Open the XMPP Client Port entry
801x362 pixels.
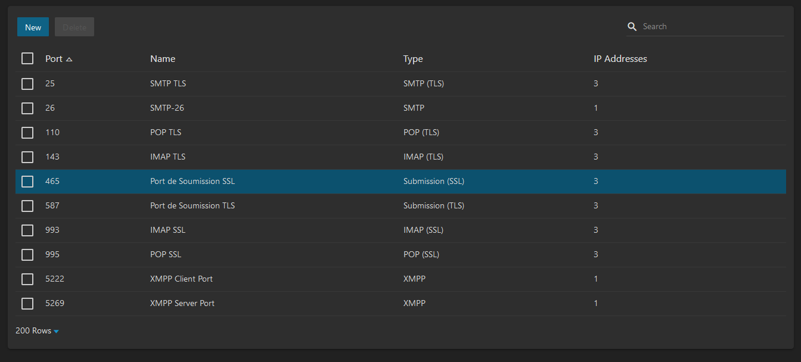181,279
